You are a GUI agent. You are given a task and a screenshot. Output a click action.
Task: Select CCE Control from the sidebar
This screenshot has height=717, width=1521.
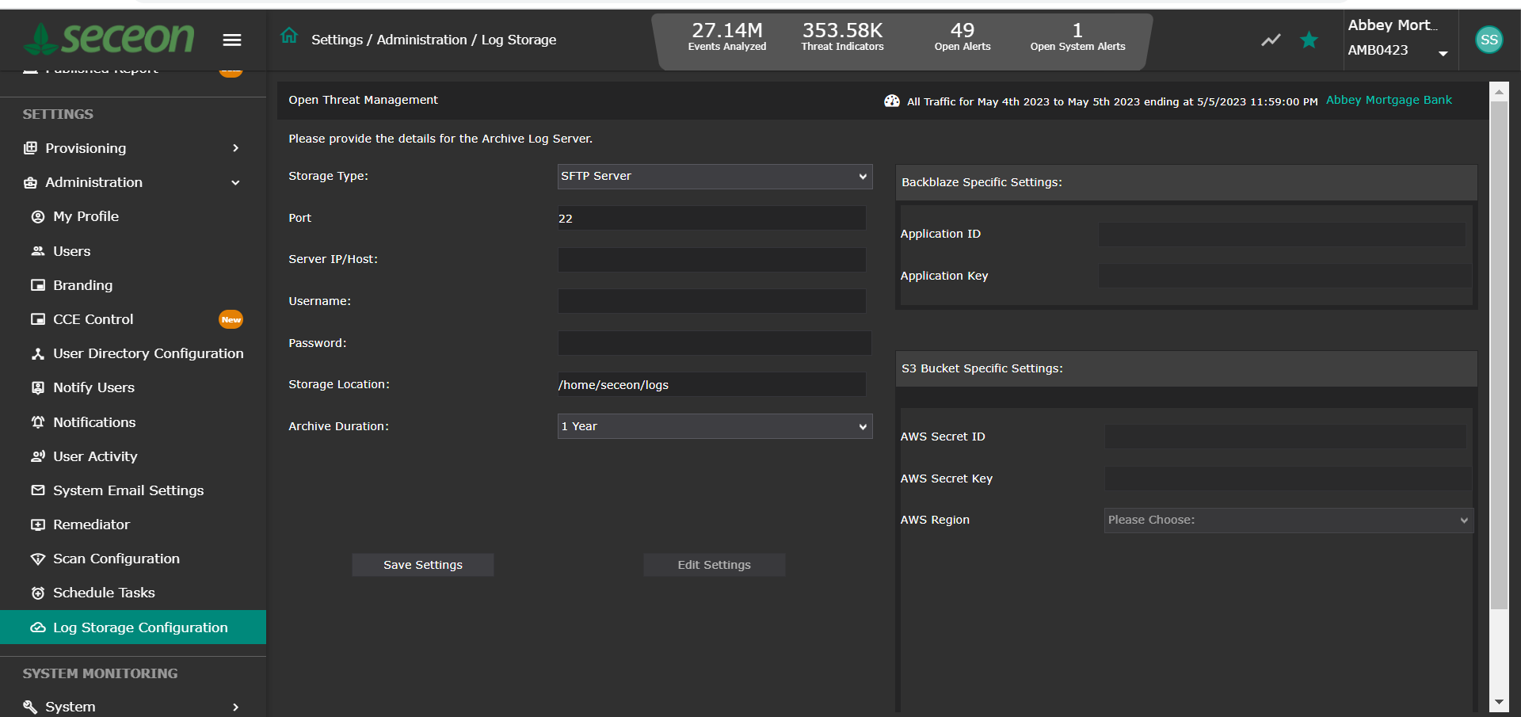(91, 319)
